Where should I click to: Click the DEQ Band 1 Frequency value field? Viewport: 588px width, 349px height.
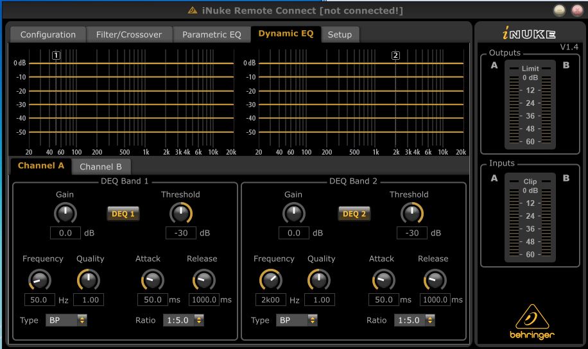coord(40,300)
